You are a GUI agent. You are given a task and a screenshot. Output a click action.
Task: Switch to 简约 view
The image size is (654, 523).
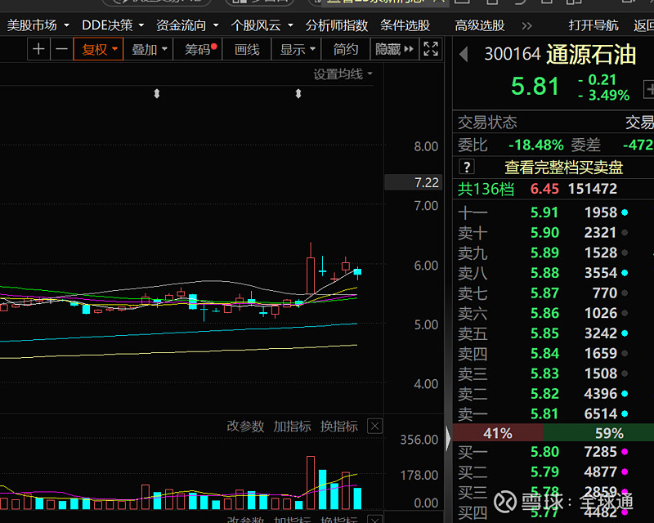pyautogui.click(x=345, y=49)
